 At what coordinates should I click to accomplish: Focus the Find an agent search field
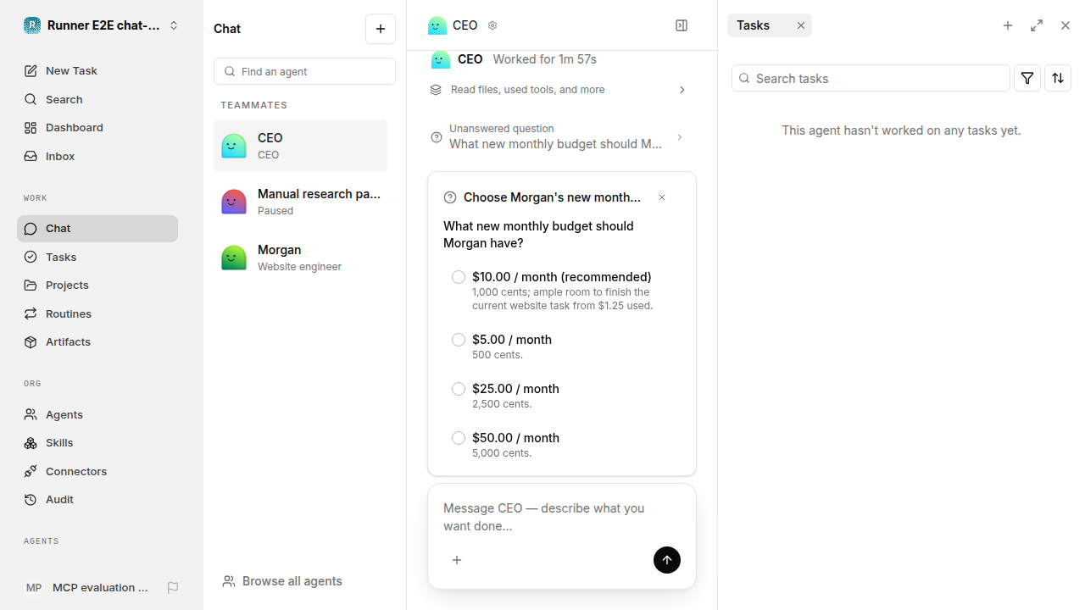tap(304, 71)
